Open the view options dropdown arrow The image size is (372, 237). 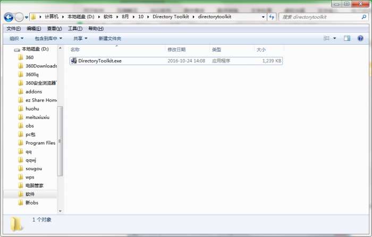(334, 38)
